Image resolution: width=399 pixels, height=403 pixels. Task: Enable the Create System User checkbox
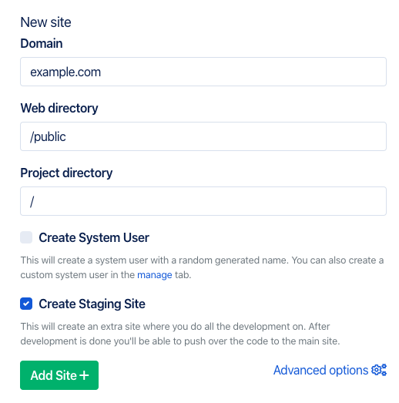pos(26,237)
